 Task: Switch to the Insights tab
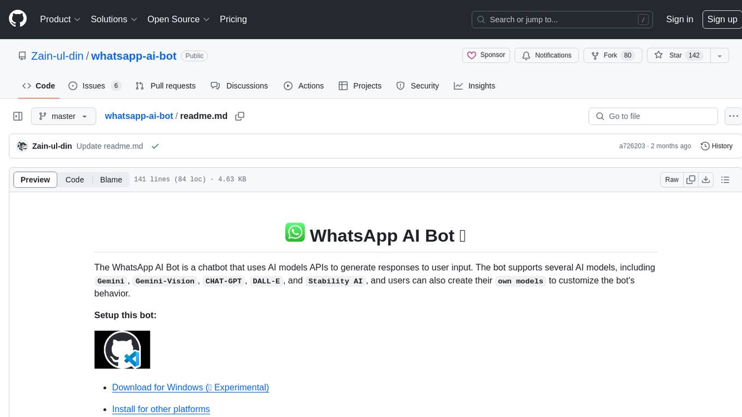pyautogui.click(x=475, y=86)
